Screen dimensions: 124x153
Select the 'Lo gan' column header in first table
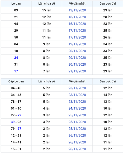point(16,4)
